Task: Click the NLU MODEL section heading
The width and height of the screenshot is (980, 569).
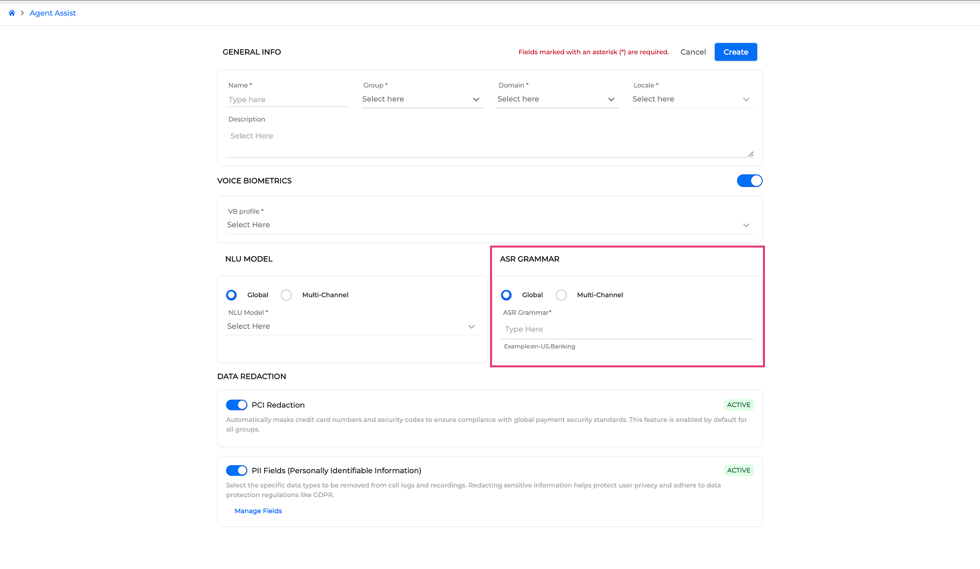Action: (249, 259)
